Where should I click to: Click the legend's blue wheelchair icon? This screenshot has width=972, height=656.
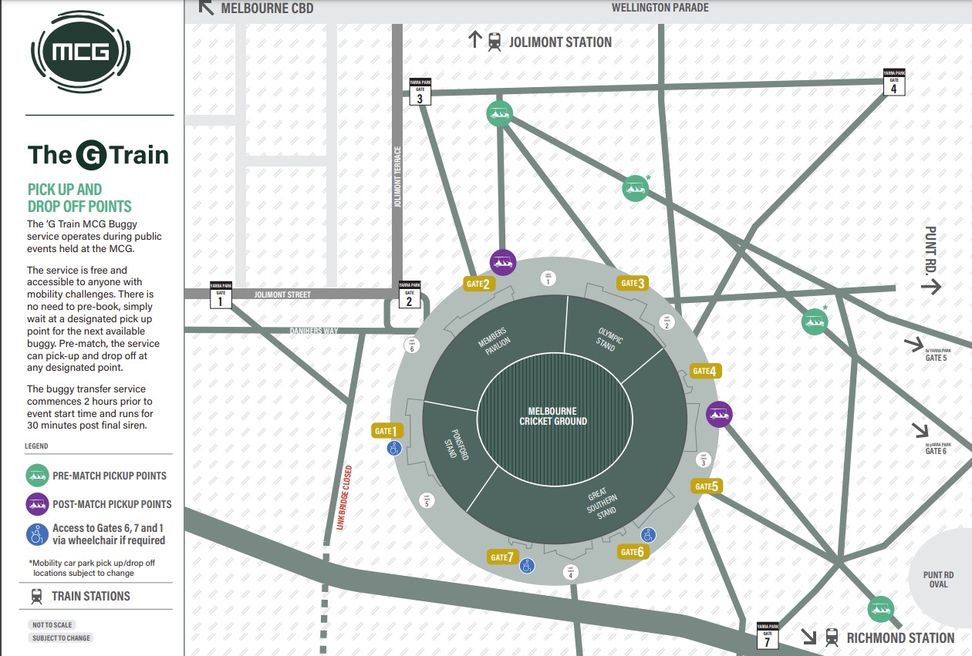pyautogui.click(x=38, y=534)
